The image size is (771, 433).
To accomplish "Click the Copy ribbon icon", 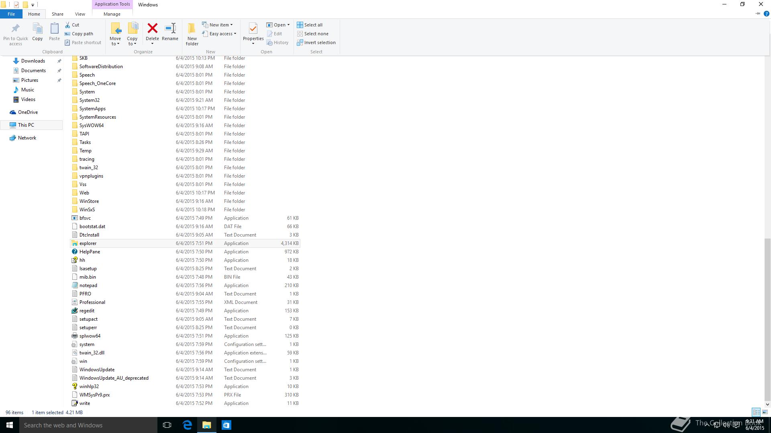I will click(37, 29).
